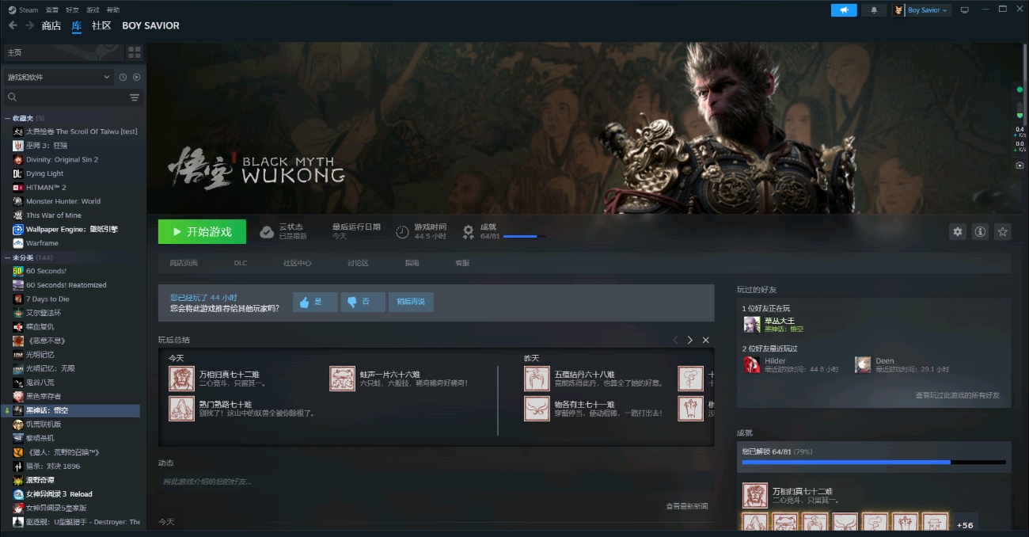Screen dimensions: 1029x537
Task: Select Wallpaper Engine in the library list
Action: point(71,229)
